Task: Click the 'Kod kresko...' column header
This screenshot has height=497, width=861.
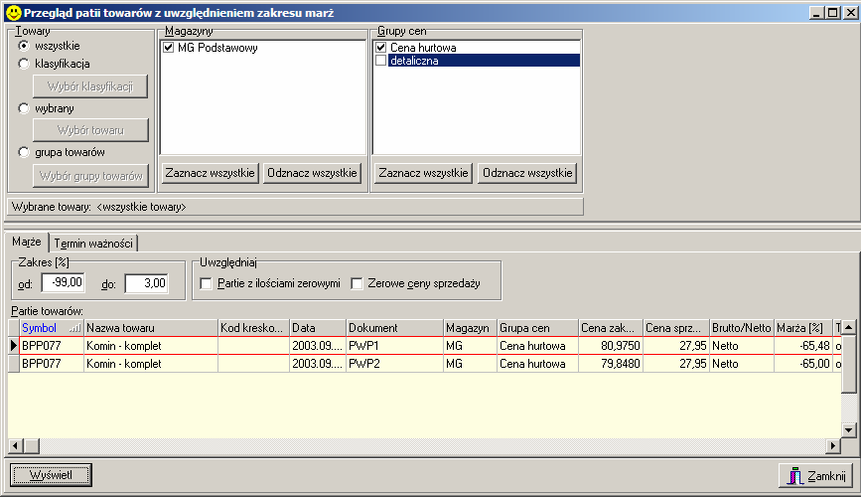Action: [x=253, y=328]
